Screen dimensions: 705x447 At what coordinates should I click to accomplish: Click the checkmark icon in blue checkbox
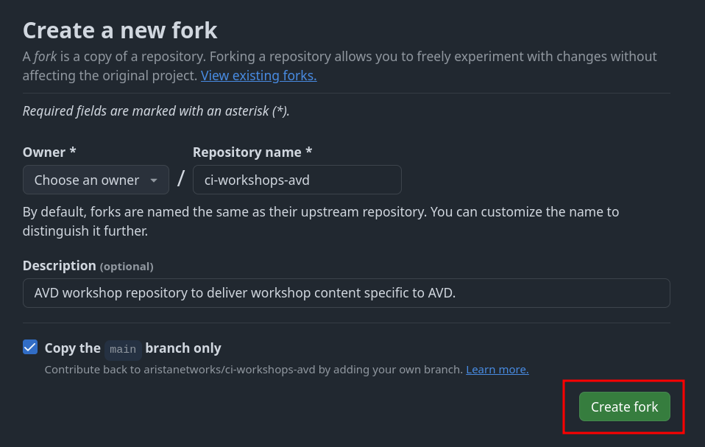30,347
